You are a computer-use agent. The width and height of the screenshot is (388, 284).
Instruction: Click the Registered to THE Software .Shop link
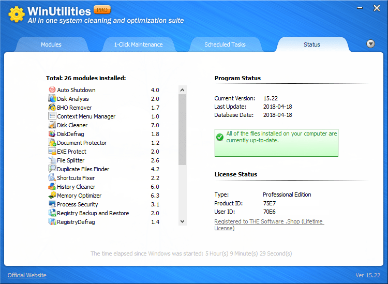[269, 225]
